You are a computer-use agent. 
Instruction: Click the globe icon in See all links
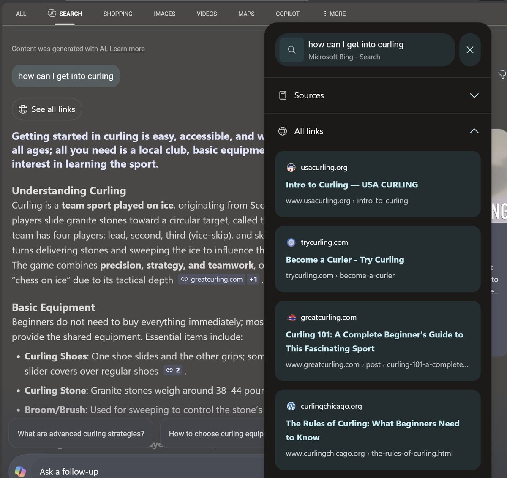pos(23,109)
